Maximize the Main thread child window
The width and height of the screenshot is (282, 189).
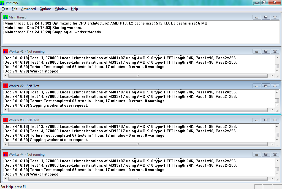click(266, 17)
